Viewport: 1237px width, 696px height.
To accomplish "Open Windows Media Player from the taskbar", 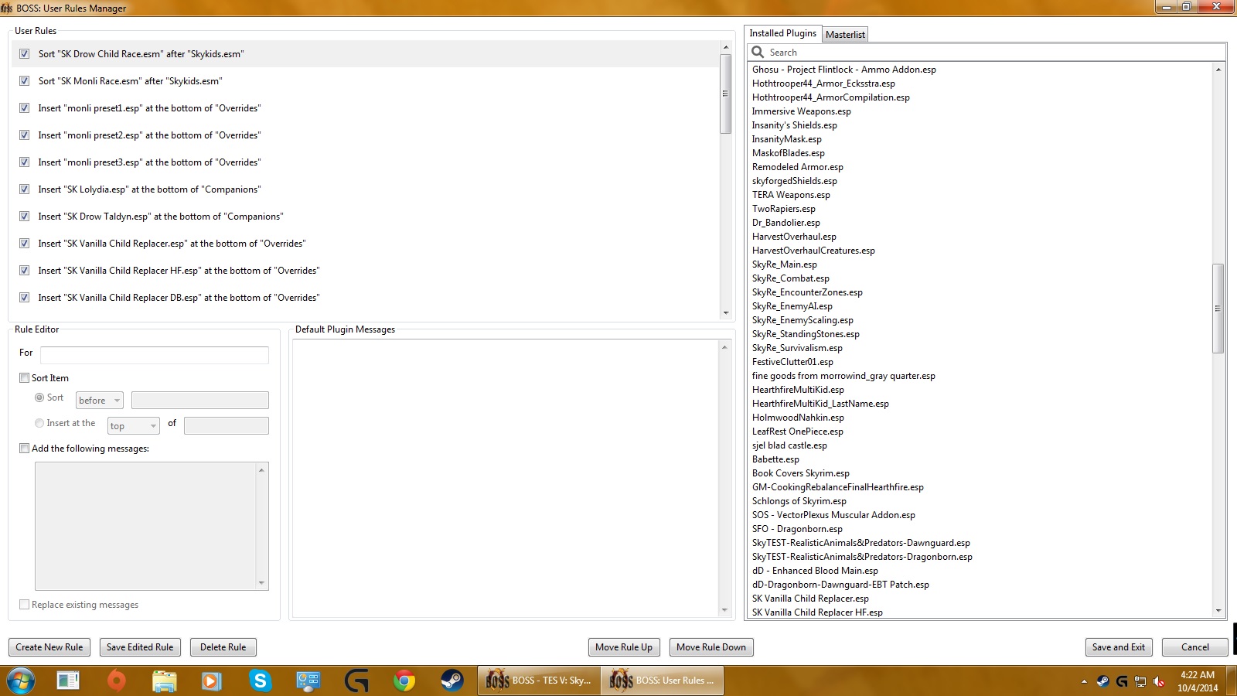I will click(x=212, y=681).
